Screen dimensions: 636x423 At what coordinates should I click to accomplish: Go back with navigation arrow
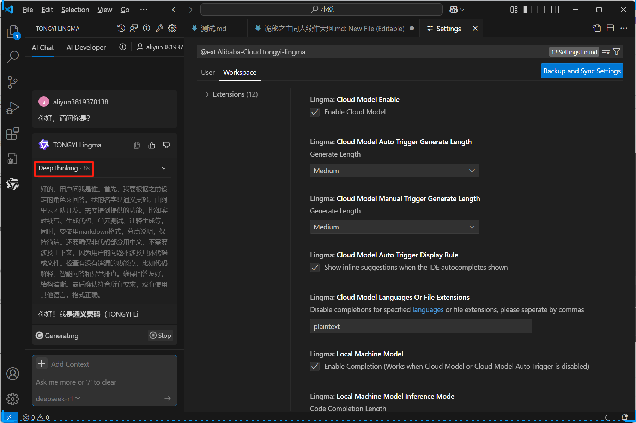pyautogui.click(x=175, y=10)
